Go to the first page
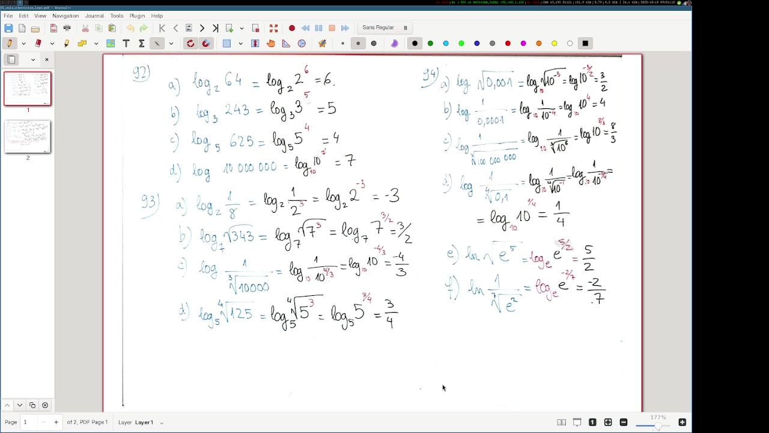The height and width of the screenshot is (433, 769). (162, 28)
